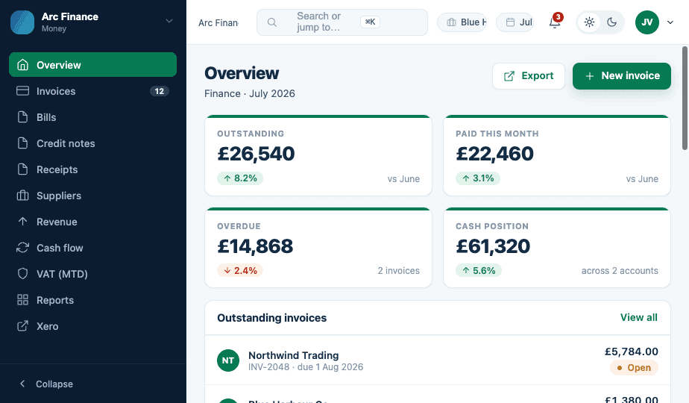Click the VAT shield icon

22,274
